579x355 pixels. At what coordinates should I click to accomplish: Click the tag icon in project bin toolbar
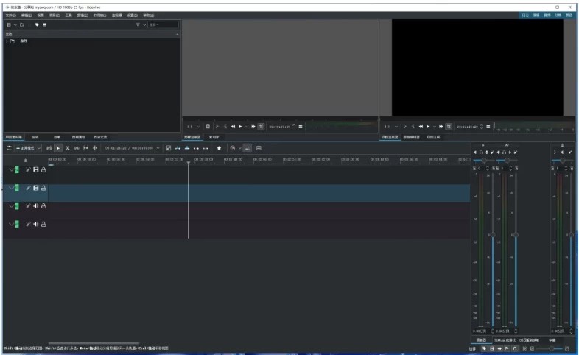(36, 24)
